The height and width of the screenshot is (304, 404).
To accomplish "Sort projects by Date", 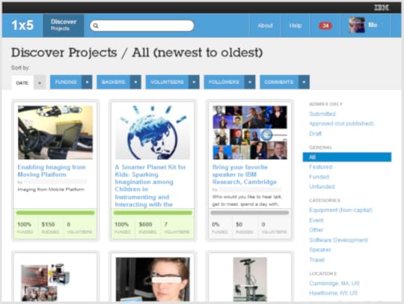I will point(22,83).
